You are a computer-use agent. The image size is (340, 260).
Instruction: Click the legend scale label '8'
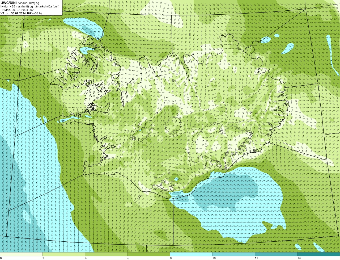171,258
